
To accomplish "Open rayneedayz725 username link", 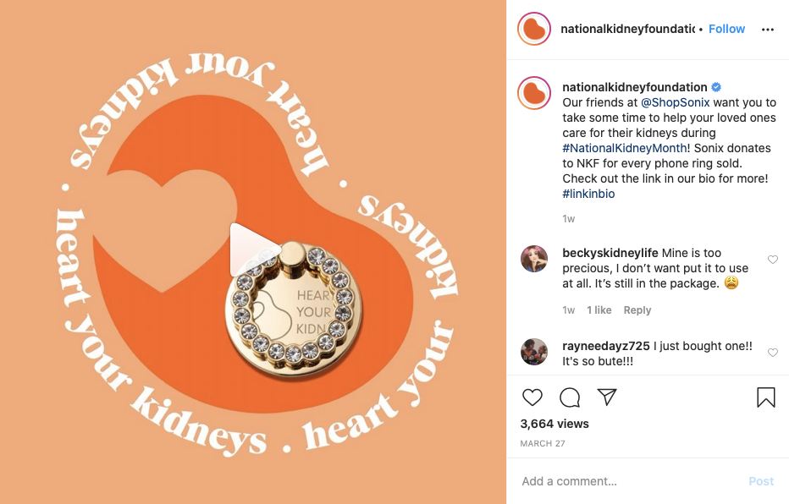I will coord(606,346).
